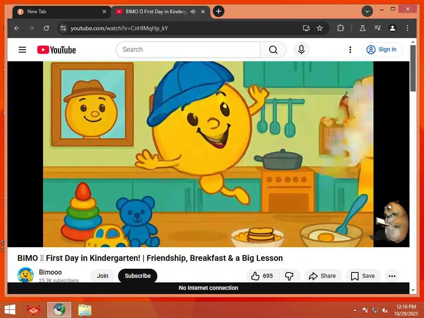424x318 pixels.
Task: Focus the YouTube Search field
Action: pos(188,50)
